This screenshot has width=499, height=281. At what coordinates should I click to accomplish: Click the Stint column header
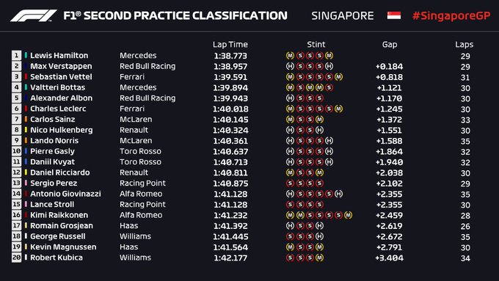pos(316,44)
